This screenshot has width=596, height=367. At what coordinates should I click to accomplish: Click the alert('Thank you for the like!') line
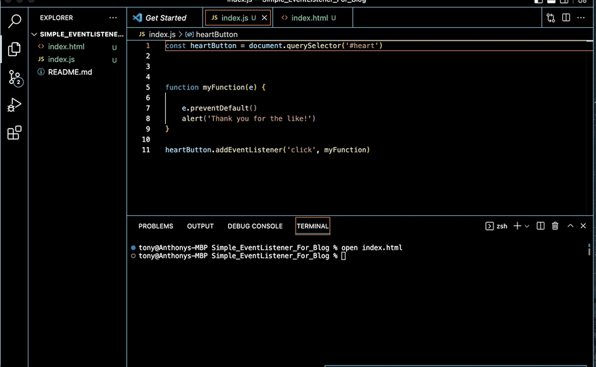(249, 118)
